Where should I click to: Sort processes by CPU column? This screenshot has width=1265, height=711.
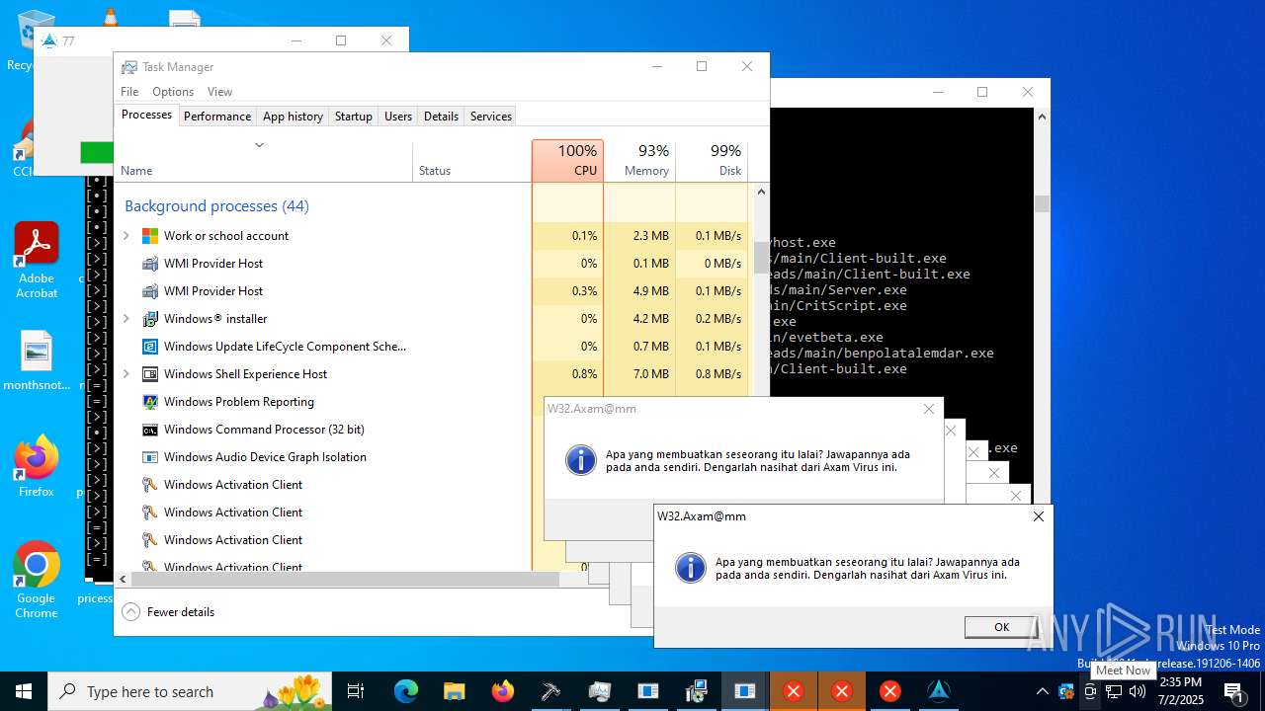pyautogui.click(x=567, y=160)
